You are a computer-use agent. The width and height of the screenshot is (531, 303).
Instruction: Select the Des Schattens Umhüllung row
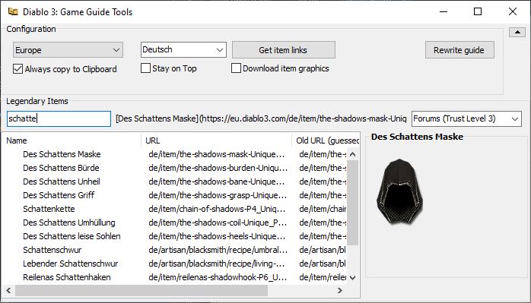tap(68, 223)
